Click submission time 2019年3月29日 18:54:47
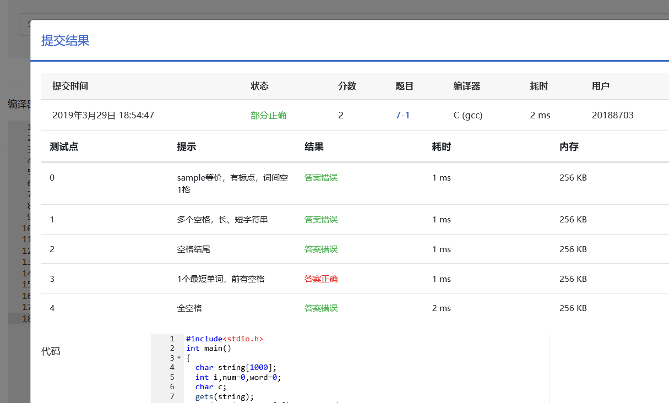This screenshot has height=403, width=669. [x=103, y=116]
